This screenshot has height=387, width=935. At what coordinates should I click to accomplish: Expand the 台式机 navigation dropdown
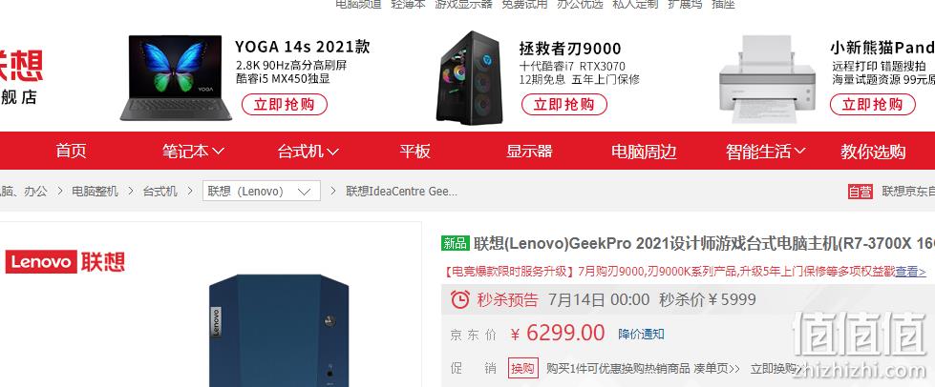(308, 152)
